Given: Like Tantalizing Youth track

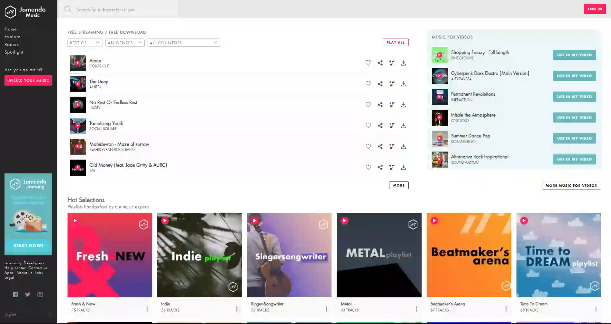Looking at the screenshot, I should 368,126.
